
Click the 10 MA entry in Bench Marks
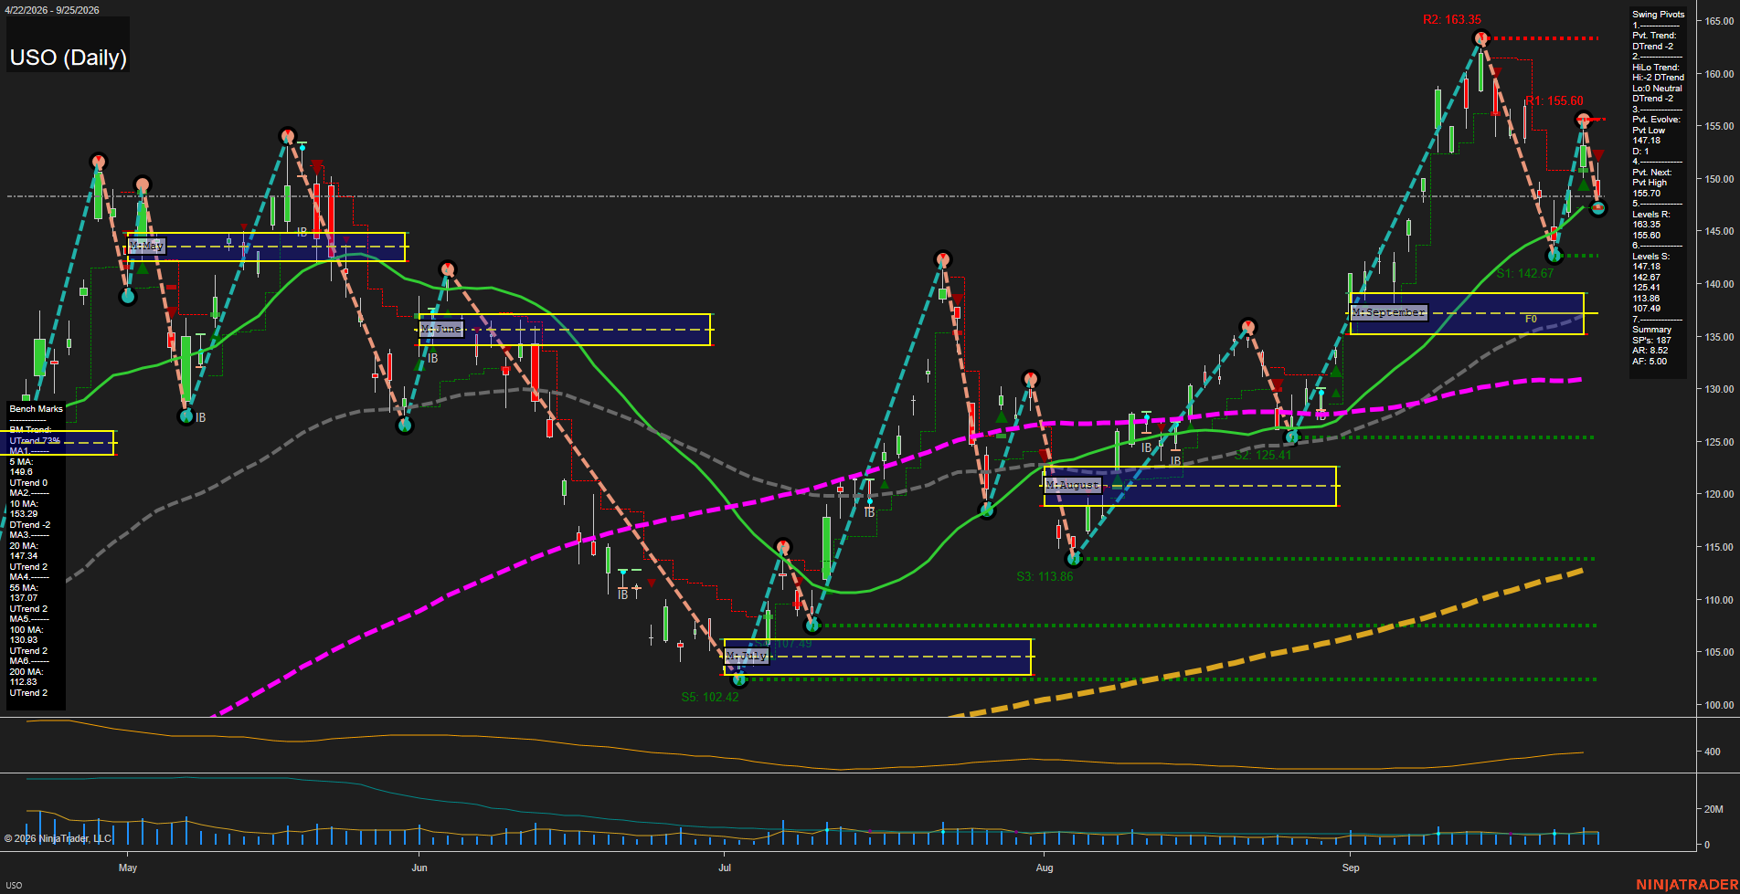24,504
